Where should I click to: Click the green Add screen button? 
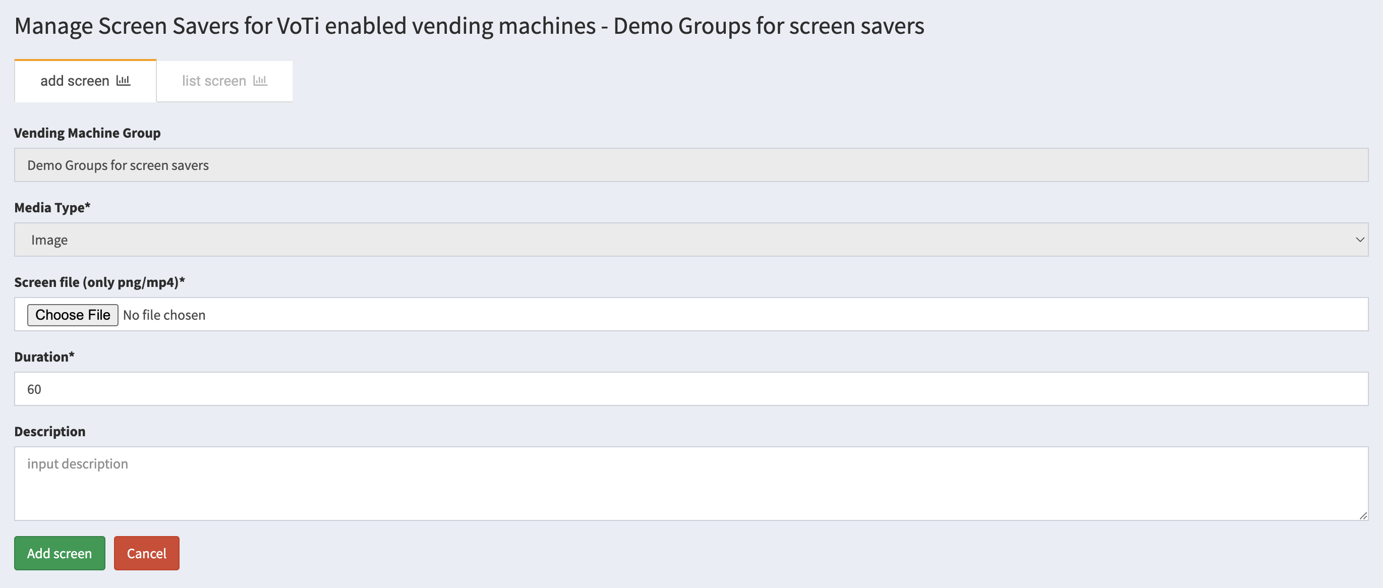[60, 553]
